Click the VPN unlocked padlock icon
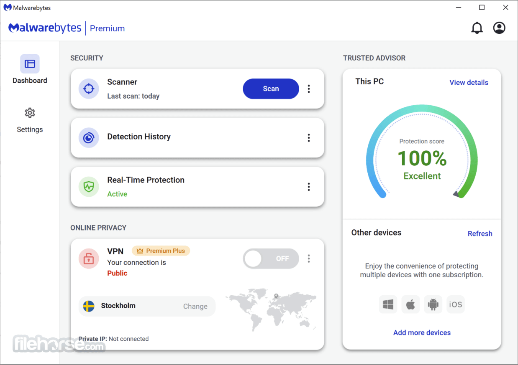Viewport: 518px width, 365px height. (89, 259)
